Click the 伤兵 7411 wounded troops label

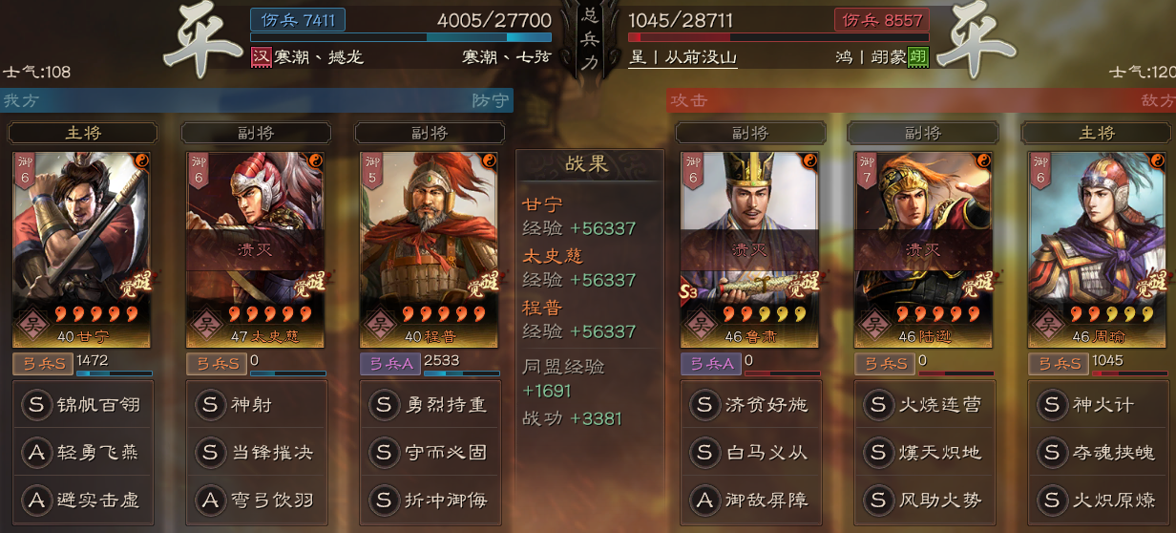(x=298, y=19)
